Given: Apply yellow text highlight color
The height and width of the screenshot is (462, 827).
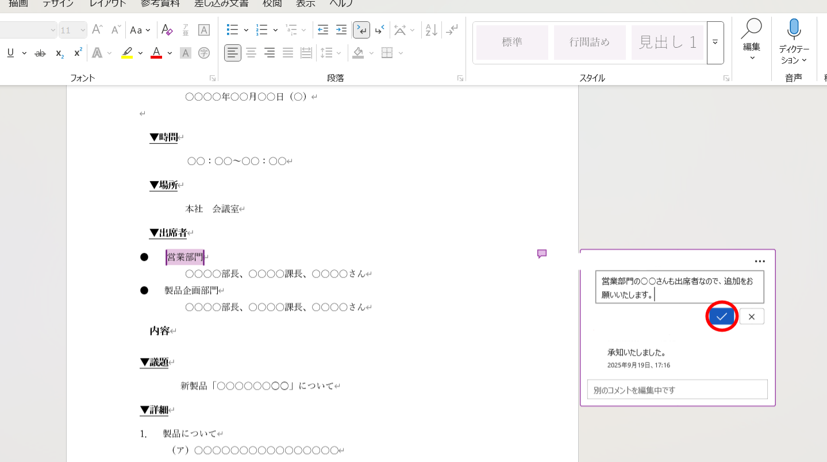Looking at the screenshot, I should click(127, 52).
